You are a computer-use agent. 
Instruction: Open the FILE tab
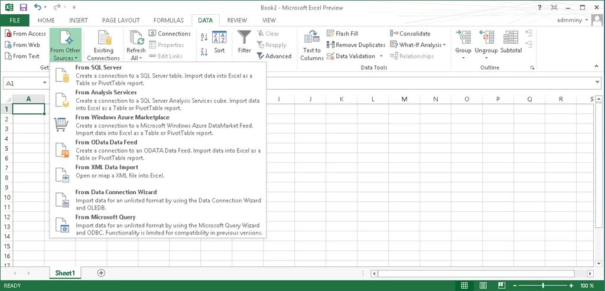tap(15, 21)
